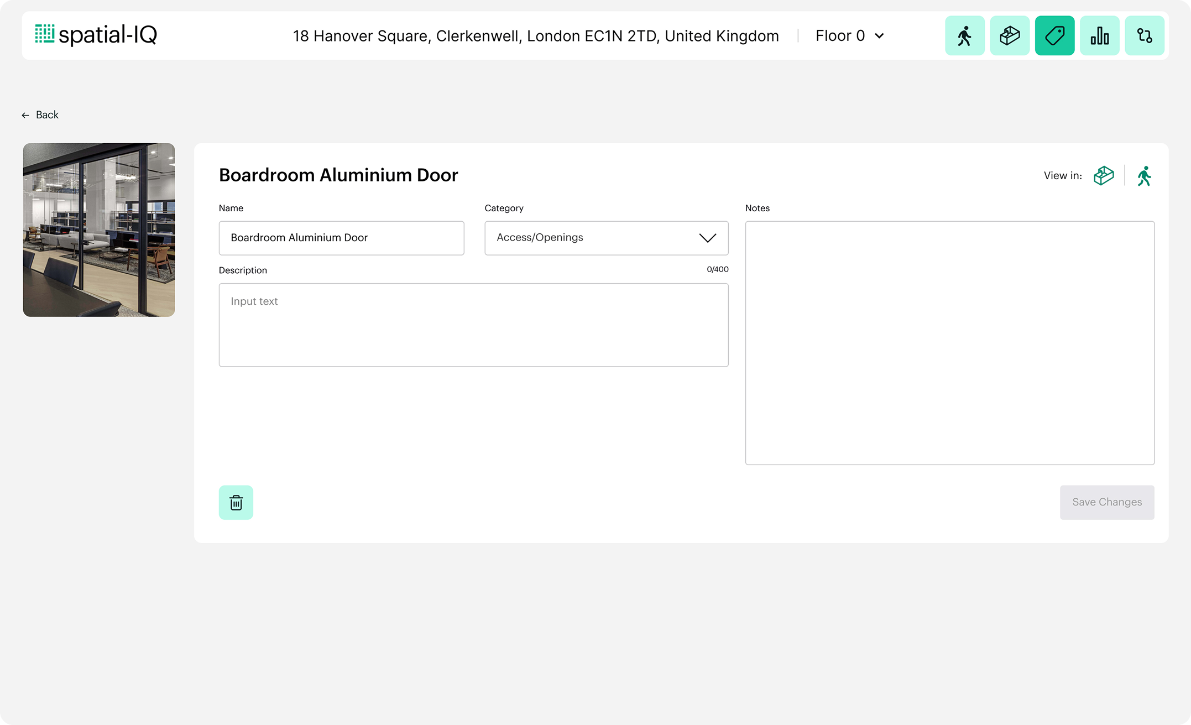Select the tags icon in top toolbar
Screen dimensions: 1191x725
1054,36
